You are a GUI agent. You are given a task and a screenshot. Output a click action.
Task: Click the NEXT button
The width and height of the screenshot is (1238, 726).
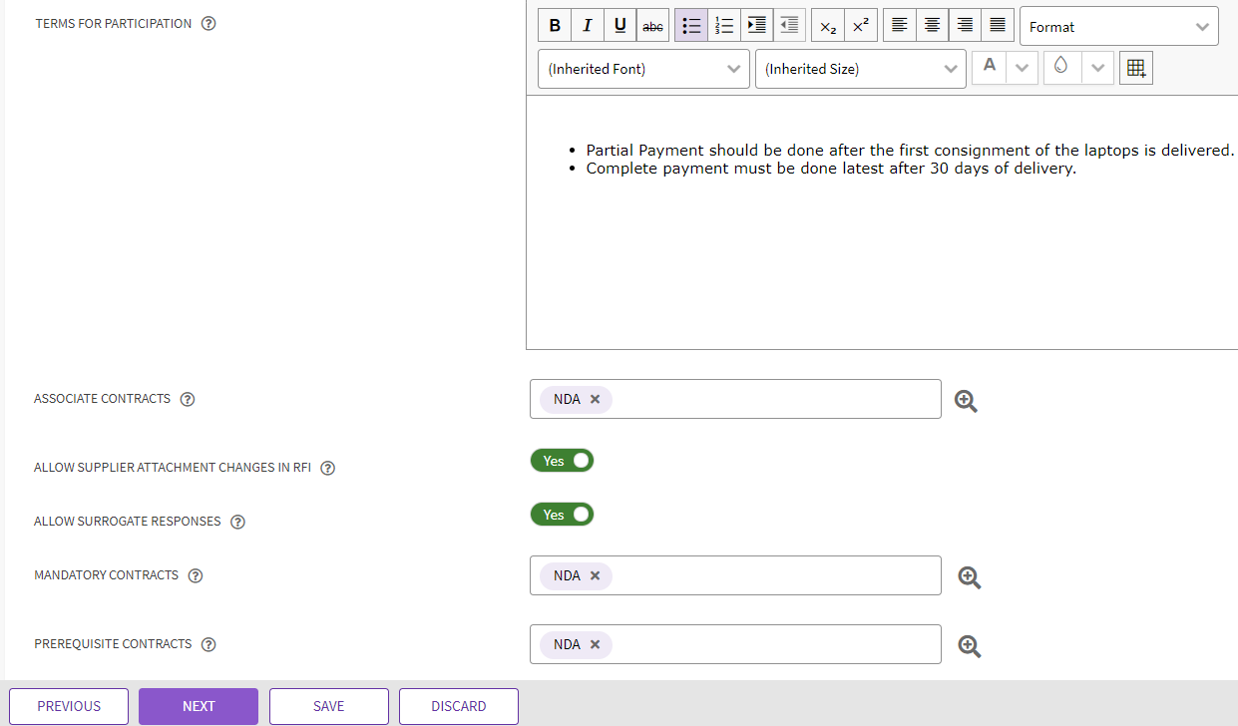(x=199, y=706)
